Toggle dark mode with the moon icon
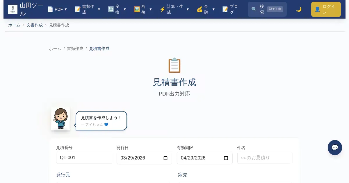Viewport: 349px width, 183px height. coord(299,9)
